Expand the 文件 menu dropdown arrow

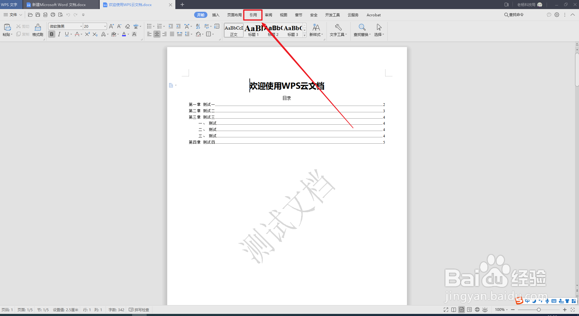pyautogui.click(x=21, y=15)
